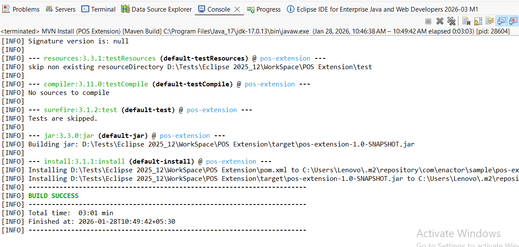
Task: Remove the terminated launch from console
Action: [440, 21]
